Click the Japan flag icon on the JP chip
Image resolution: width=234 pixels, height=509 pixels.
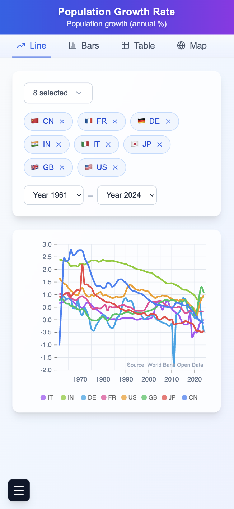click(135, 144)
